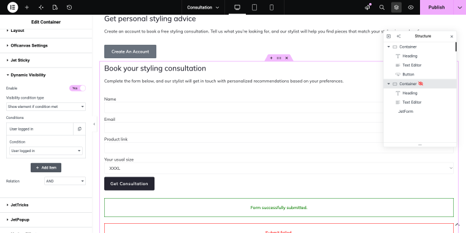The width and height of the screenshot is (466, 233).
Task: Open the finder search icon
Action: coord(382,7)
